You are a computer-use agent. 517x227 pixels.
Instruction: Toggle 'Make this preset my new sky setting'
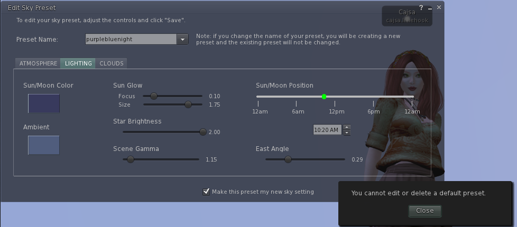click(206, 192)
